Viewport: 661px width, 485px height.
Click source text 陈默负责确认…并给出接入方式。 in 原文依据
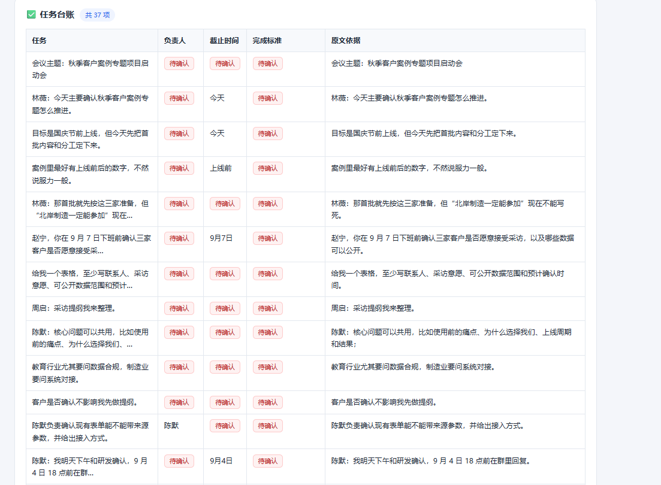click(x=428, y=426)
